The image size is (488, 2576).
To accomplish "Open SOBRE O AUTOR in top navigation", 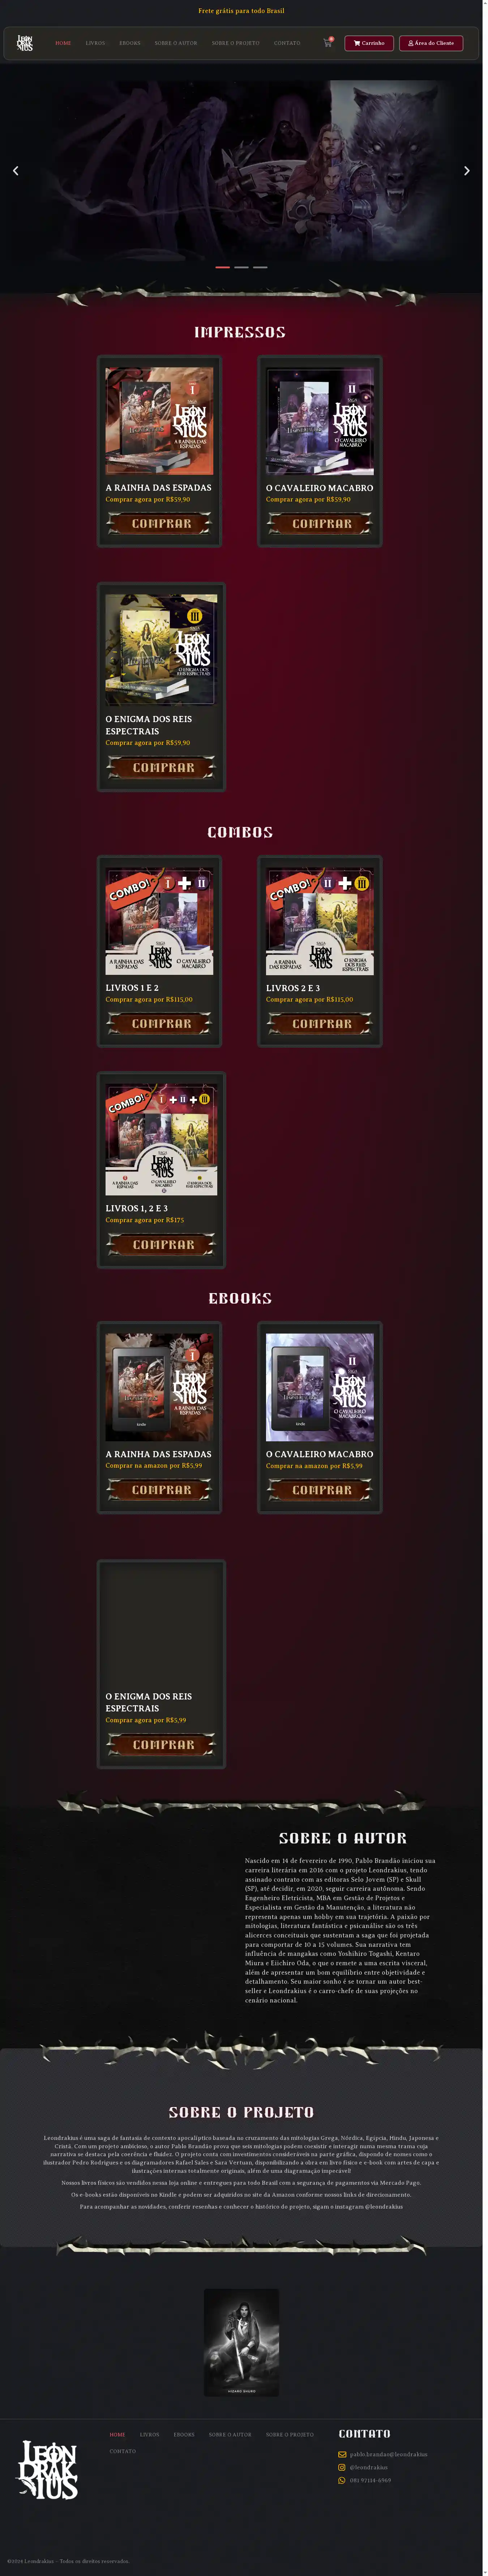I will tap(176, 43).
